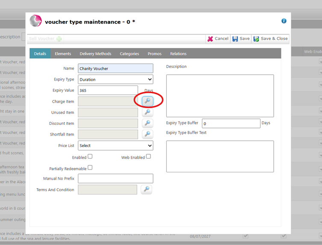322x245 pixels.
Task: Go to the Promos tab
Action: pos(155,53)
